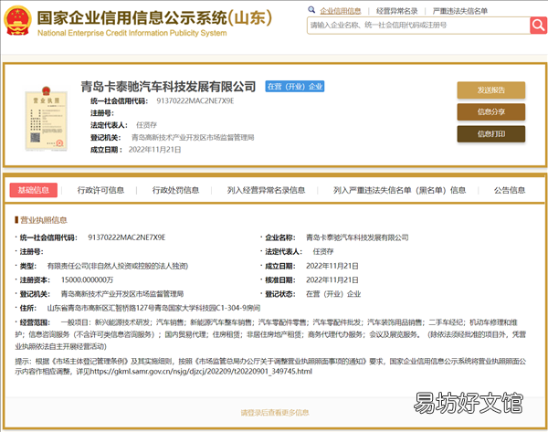Click the red search magnifier button
Viewport: 548px width, 432px height.
coord(538,26)
